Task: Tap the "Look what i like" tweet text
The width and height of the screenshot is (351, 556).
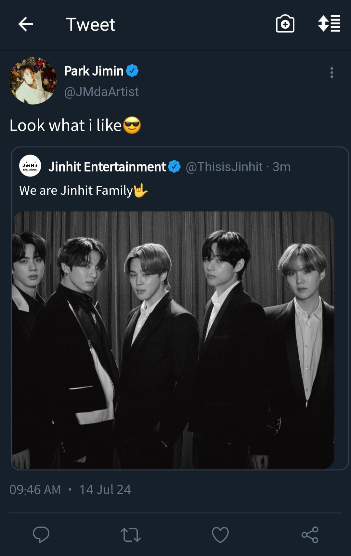Action: click(x=66, y=125)
